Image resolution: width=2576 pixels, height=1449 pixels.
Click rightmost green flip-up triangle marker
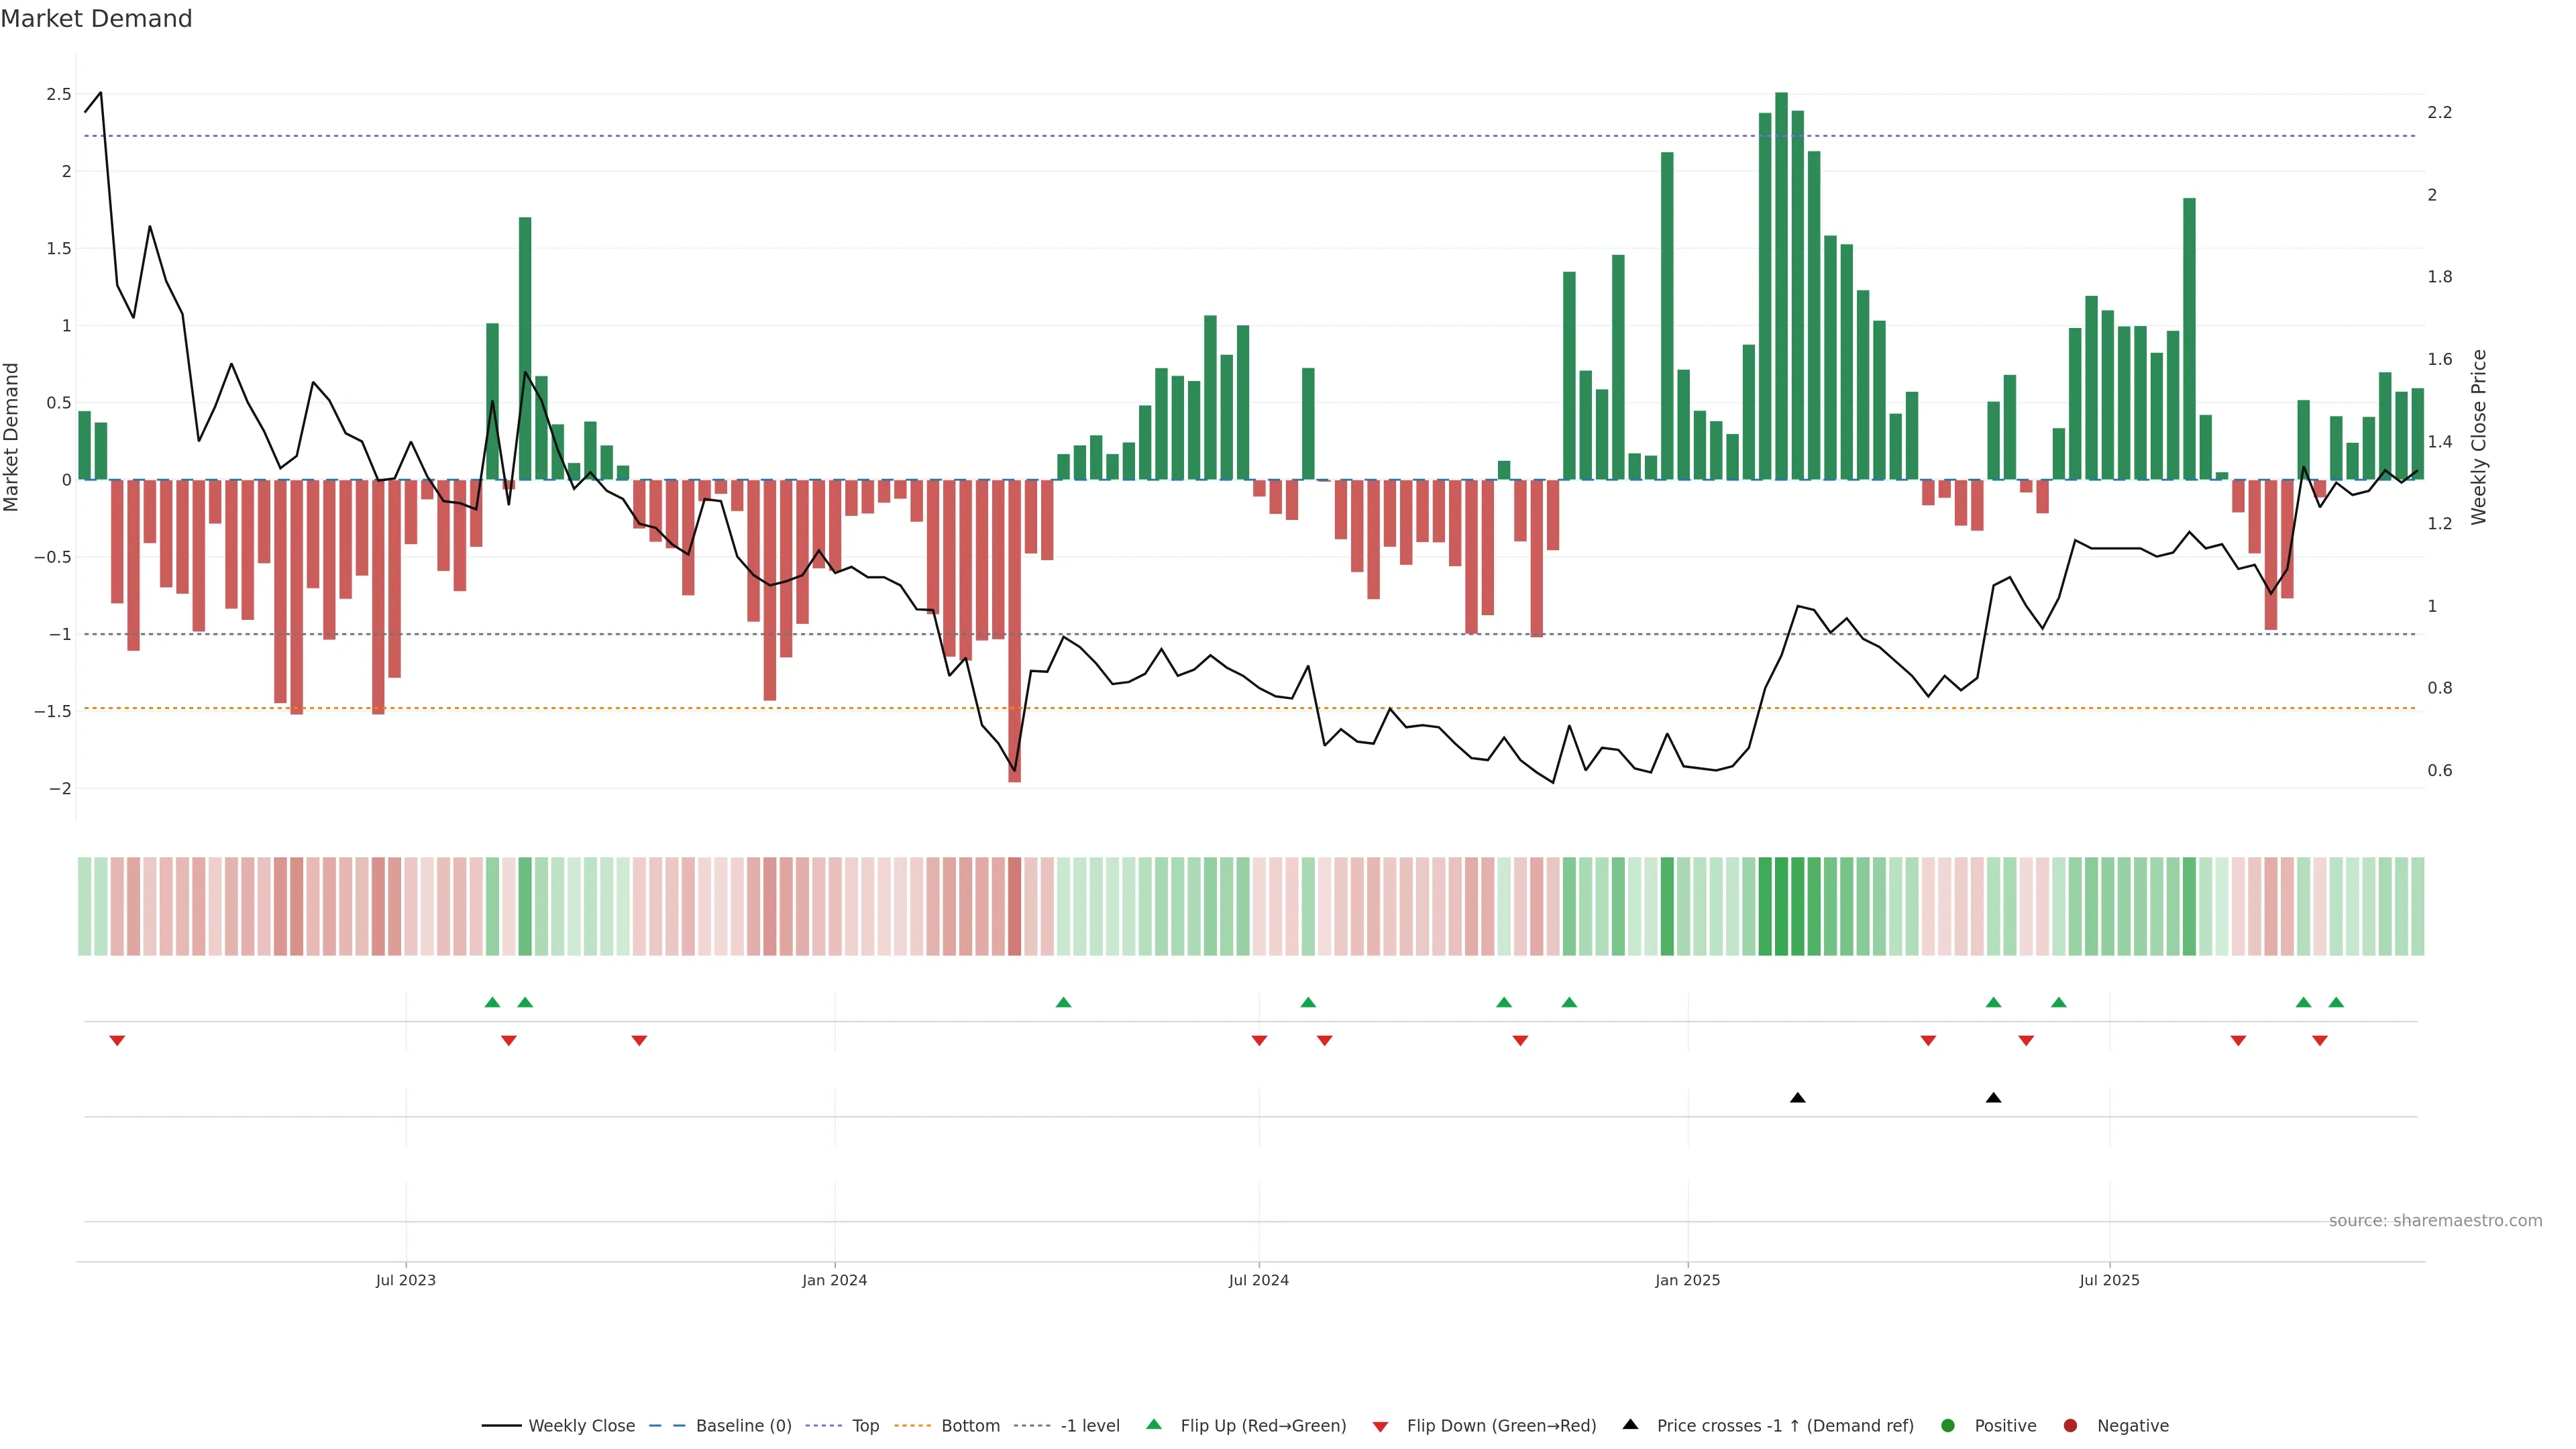(2336, 1002)
